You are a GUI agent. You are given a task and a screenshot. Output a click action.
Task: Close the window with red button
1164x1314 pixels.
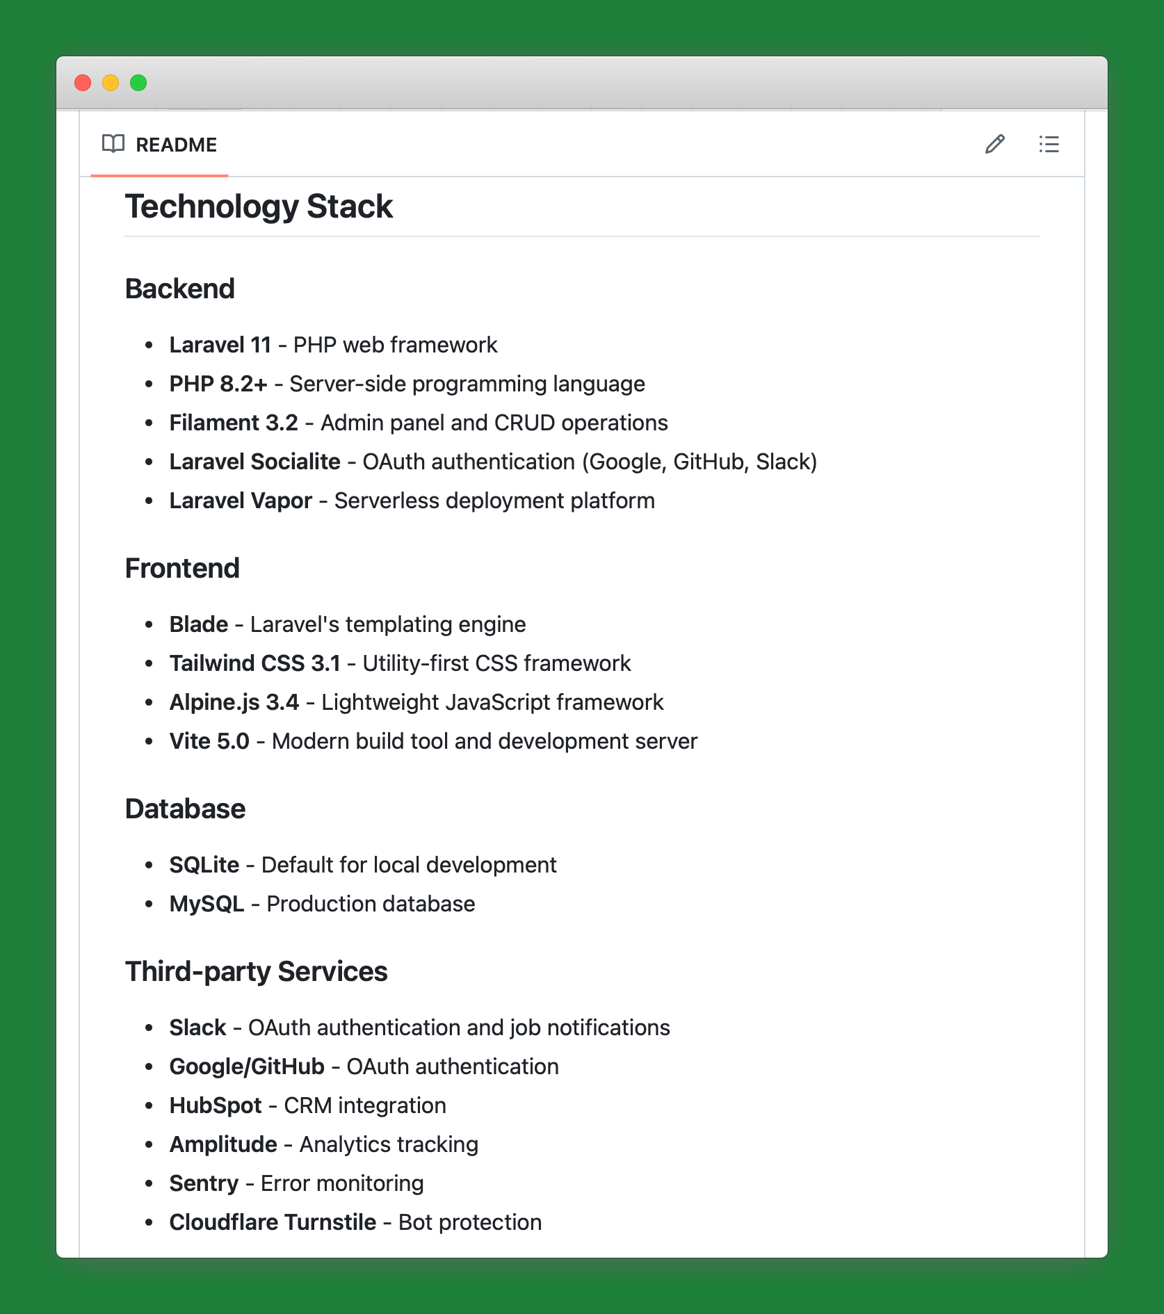pos(83,83)
